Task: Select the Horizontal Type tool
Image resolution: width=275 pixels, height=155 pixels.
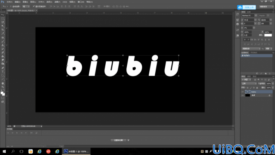Action: (x=3, y=72)
